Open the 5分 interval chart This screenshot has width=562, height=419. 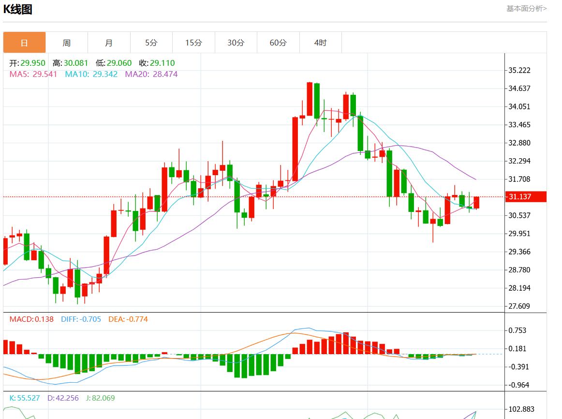tap(151, 43)
